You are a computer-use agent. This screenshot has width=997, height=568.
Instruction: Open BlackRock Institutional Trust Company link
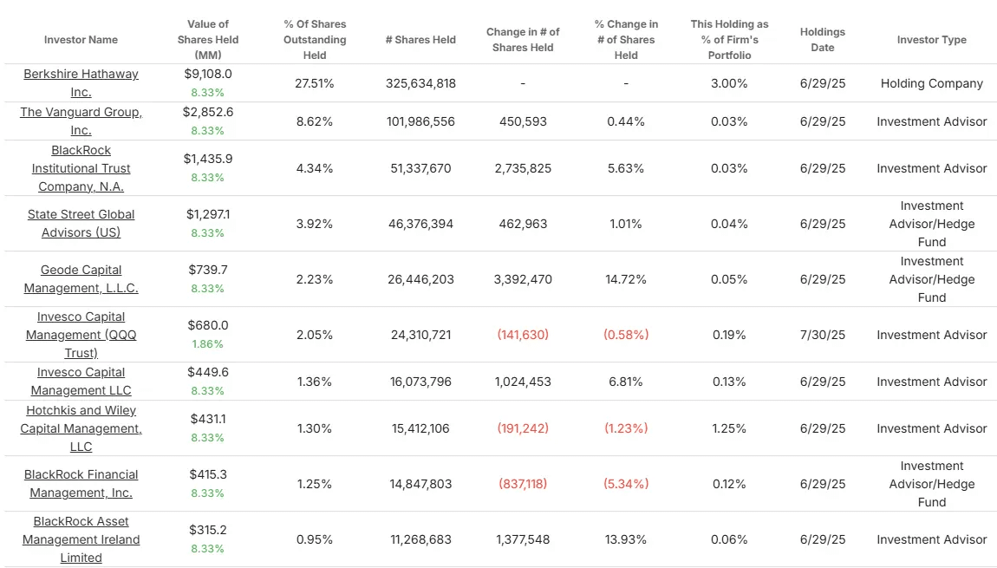tap(81, 168)
